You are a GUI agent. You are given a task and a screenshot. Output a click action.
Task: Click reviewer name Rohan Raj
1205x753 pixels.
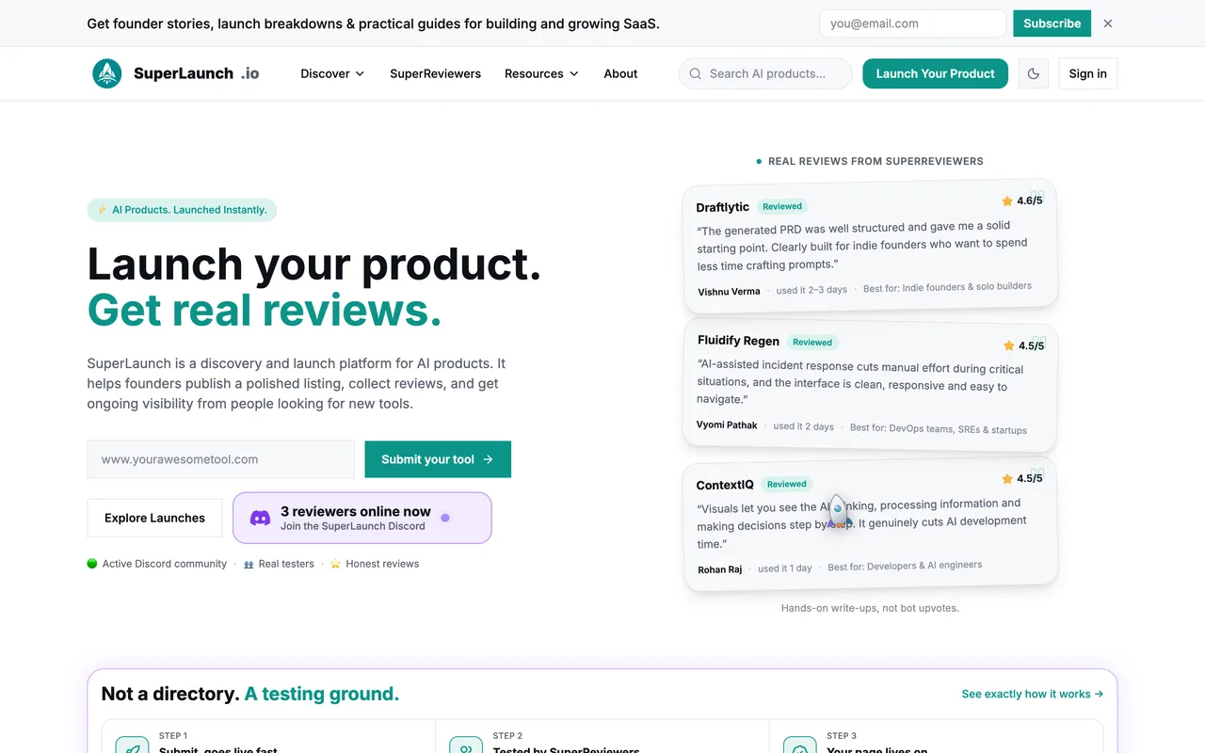click(x=720, y=569)
